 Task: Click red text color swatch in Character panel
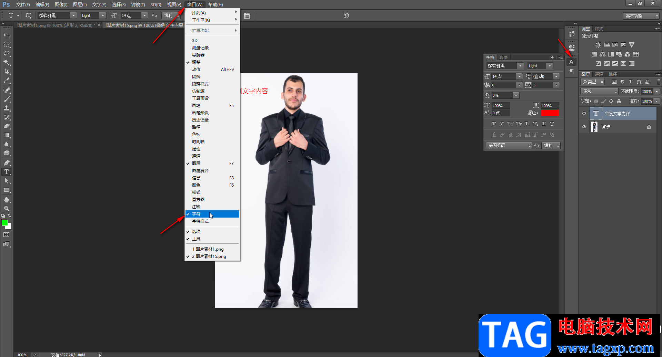[550, 113]
